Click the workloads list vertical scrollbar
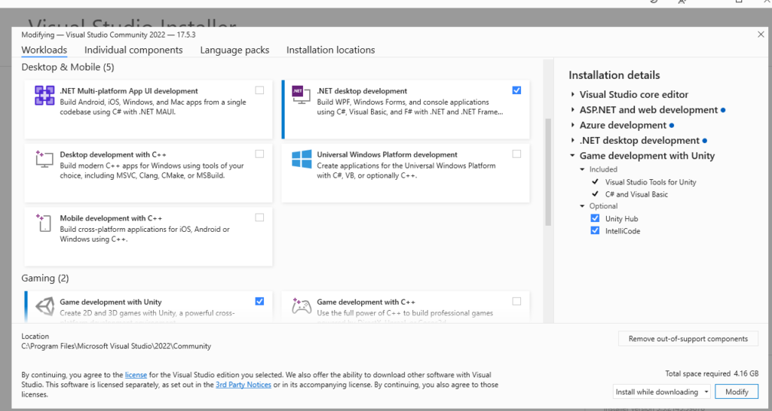Viewport: 772px width, 411px height. (x=547, y=172)
